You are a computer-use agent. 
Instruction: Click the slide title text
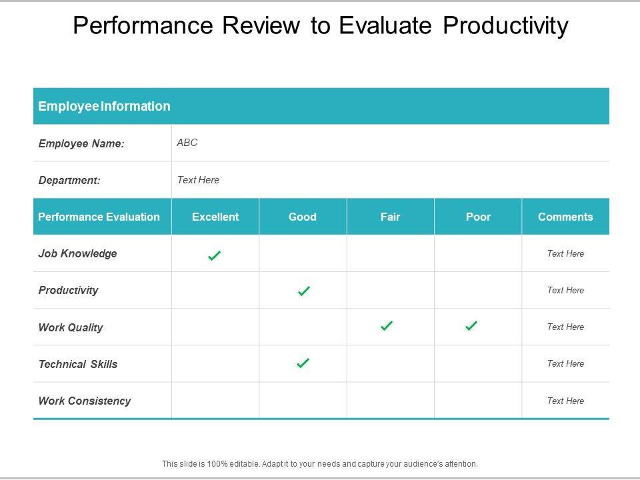320,25
